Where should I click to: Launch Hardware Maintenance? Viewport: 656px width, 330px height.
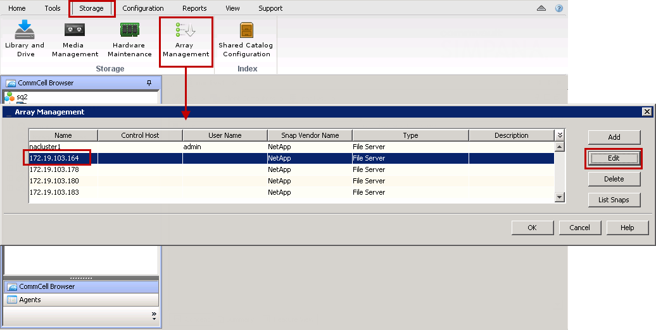pyautogui.click(x=129, y=39)
